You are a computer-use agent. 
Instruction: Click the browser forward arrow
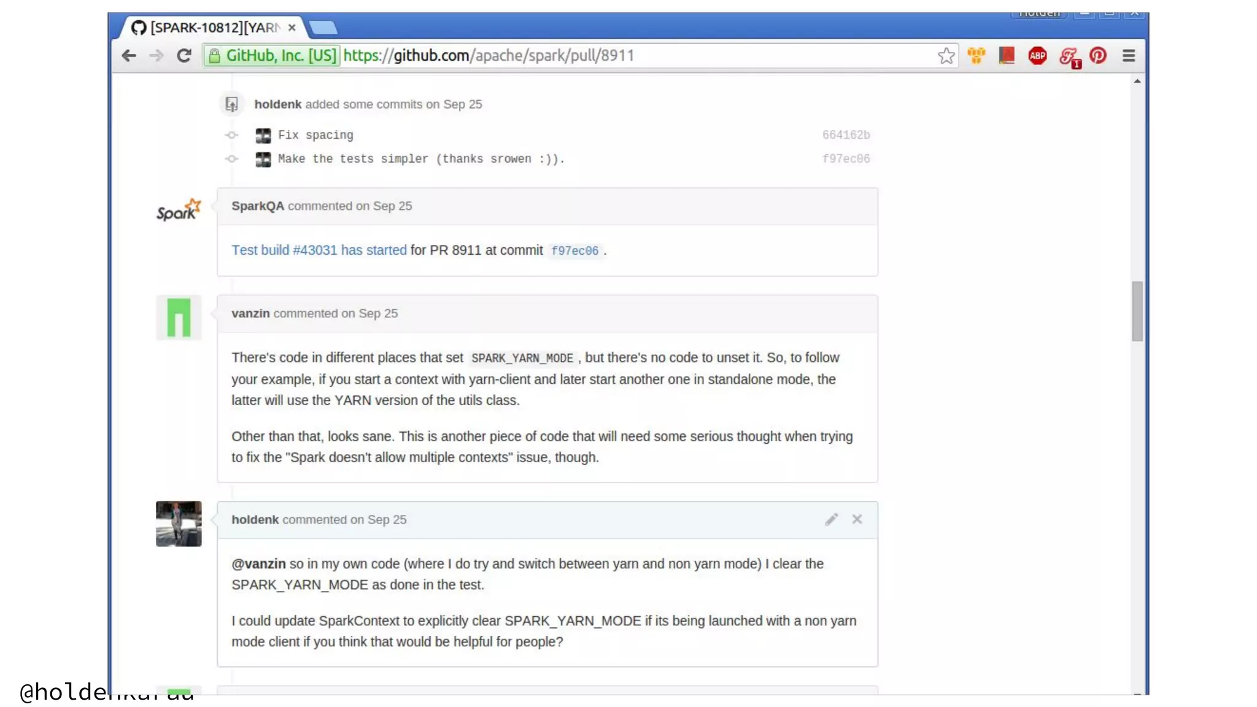click(x=157, y=56)
